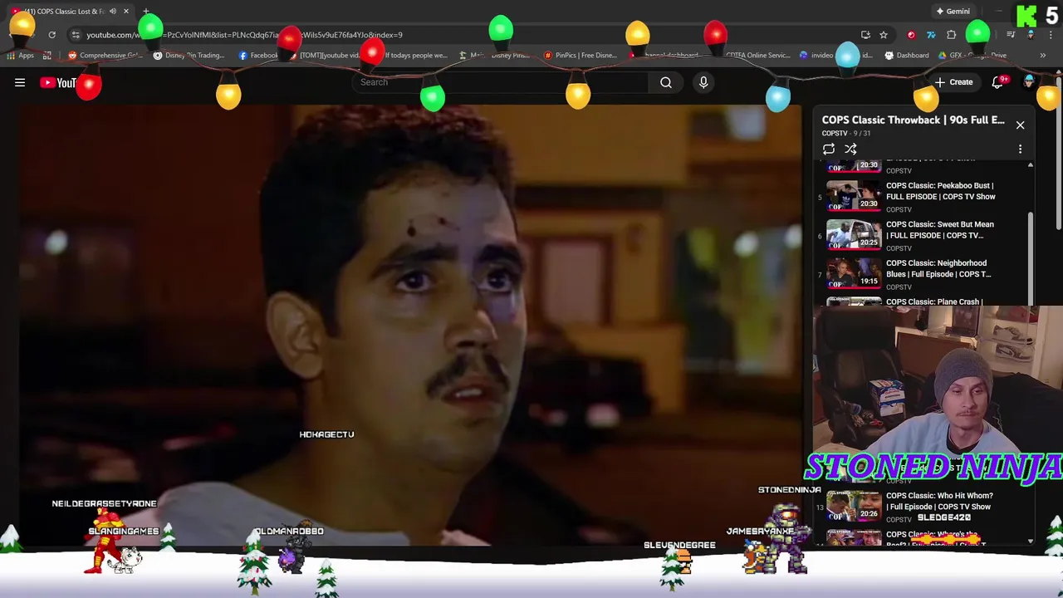The width and height of the screenshot is (1063, 598).
Task: Open Chrome profile avatar in toolbar
Action: point(1031,35)
